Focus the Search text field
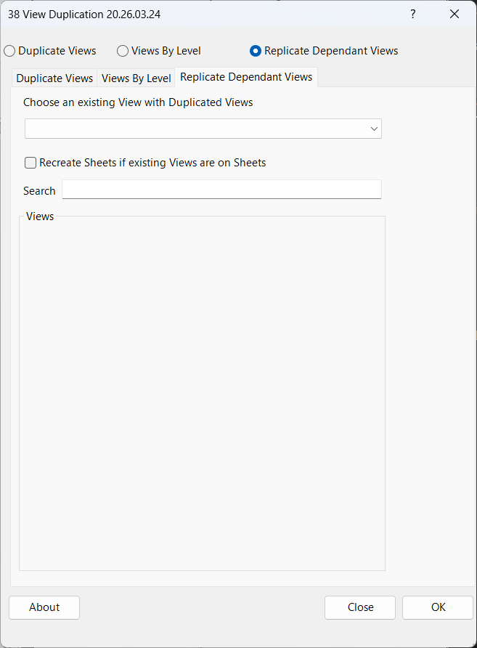This screenshot has height=648, width=477. pos(221,190)
